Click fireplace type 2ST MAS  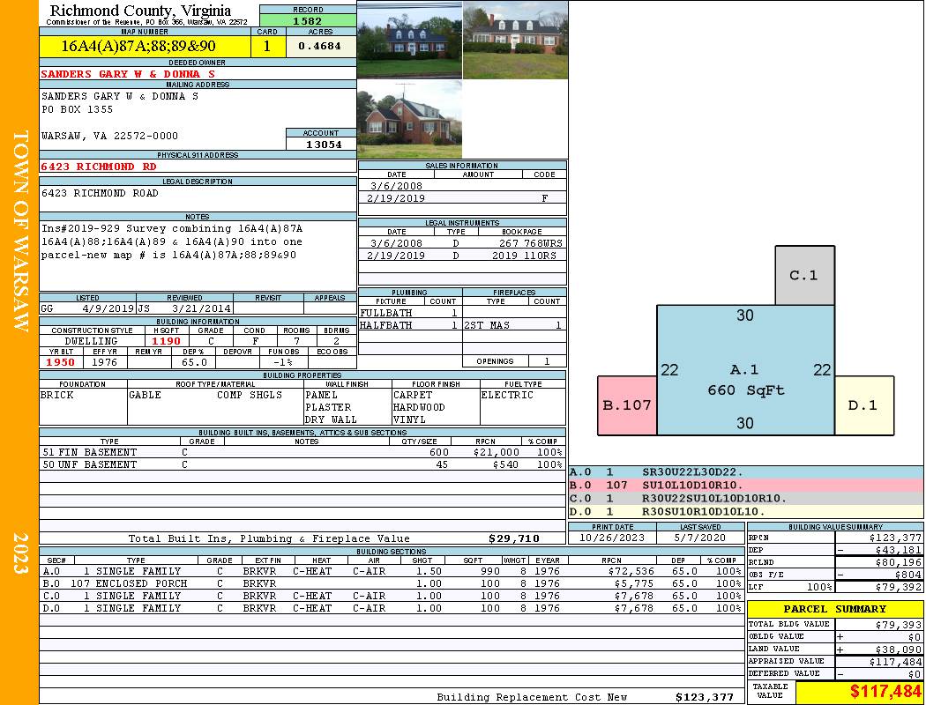pos(487,325)
